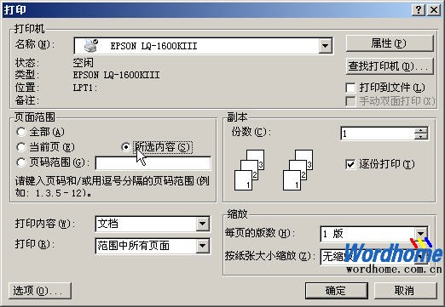Click the LPT1: location text
Image resolution: width=445 pixels, height=307 pixels.
[84, 88]
